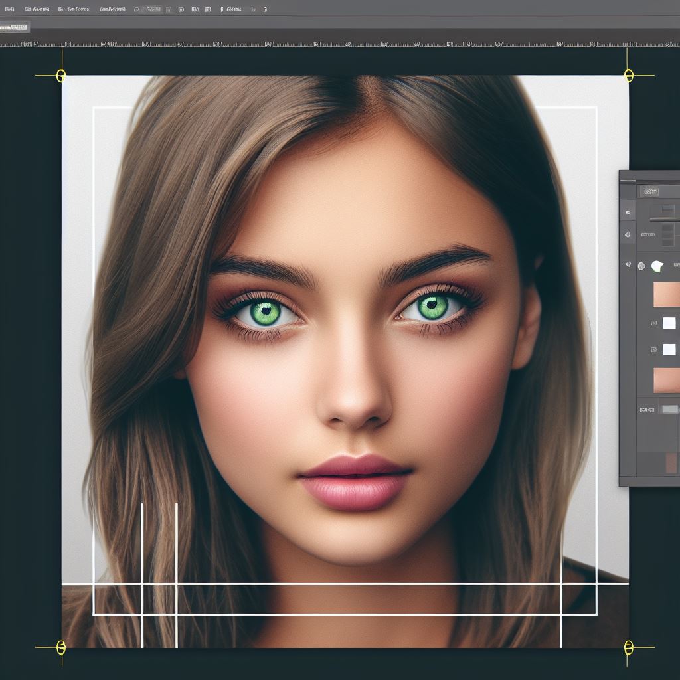The image size is (680, 680).
Task: Click the bottom-left yellow crop corner handle
Action: (61, 647)
